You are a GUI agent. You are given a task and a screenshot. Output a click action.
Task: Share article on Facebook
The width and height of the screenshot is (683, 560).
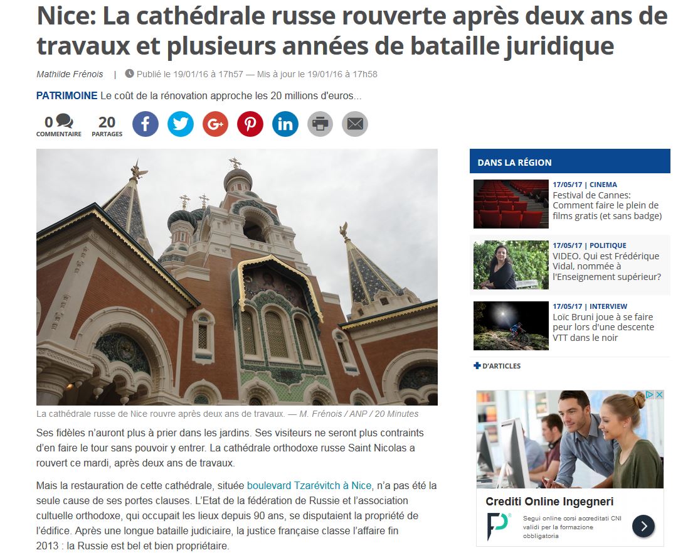pyautogui.click(x=145, y=124)
